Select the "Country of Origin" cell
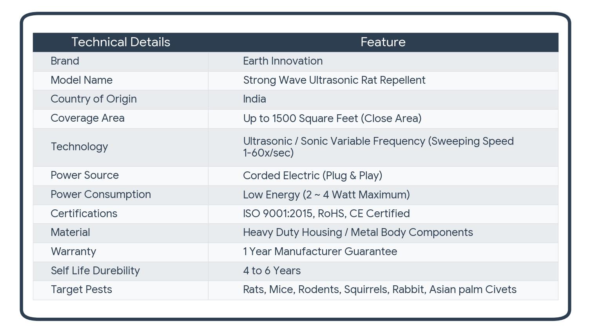Viewport: 591px width, 333px height. [94, 99]
